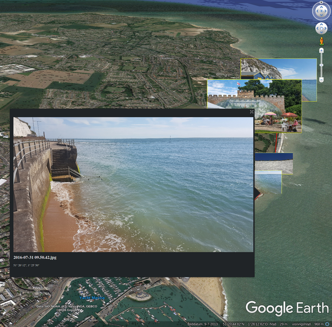332x327 pixels.
Task: Zoom out with the minus button
Action: [321, 80]
